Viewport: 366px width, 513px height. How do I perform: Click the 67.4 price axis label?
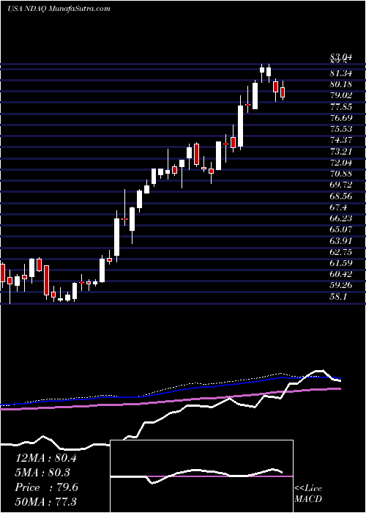338,207
